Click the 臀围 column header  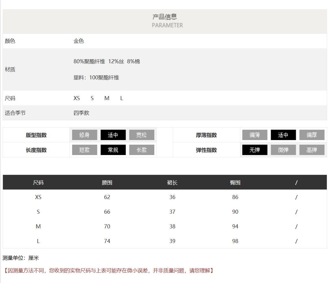[235, 183]
